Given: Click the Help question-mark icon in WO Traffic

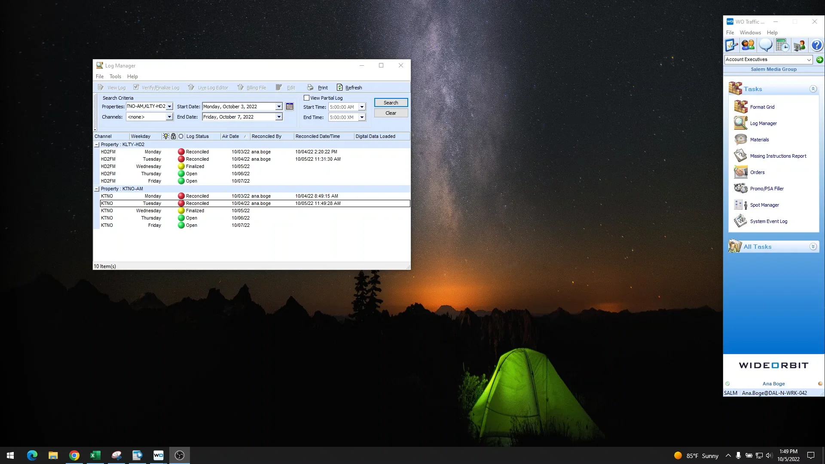Looking at the screenshot, I should pyautogui.click(x=816, y=45).
